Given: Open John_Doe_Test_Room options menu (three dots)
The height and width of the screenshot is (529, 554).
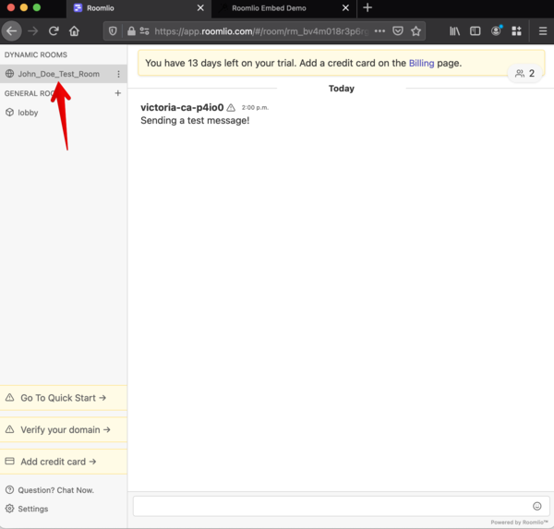Looking at the screenshot, I should pyautogui.click(x=118, y=74).
